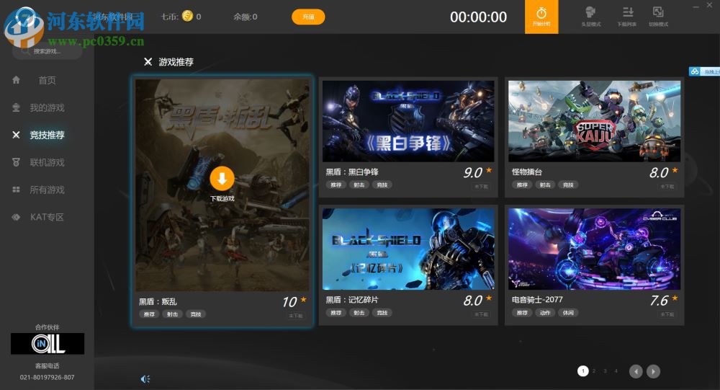Click 推荐 tag under 黑盾：黑白争锋
Image resolution: width=720 pixels, height=390 pixels.
[x=336, y=185]
